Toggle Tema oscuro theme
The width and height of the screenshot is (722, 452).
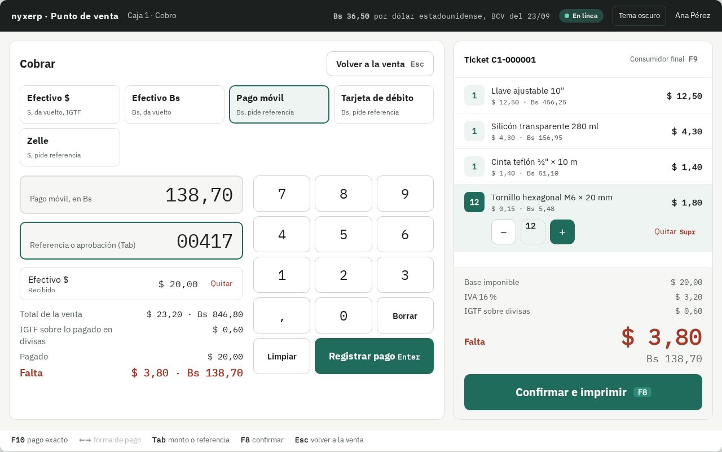click(x=639, y=16)
